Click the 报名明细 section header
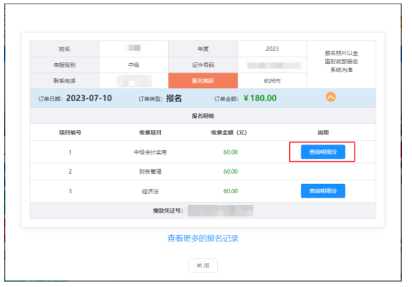 pos(203,116)
